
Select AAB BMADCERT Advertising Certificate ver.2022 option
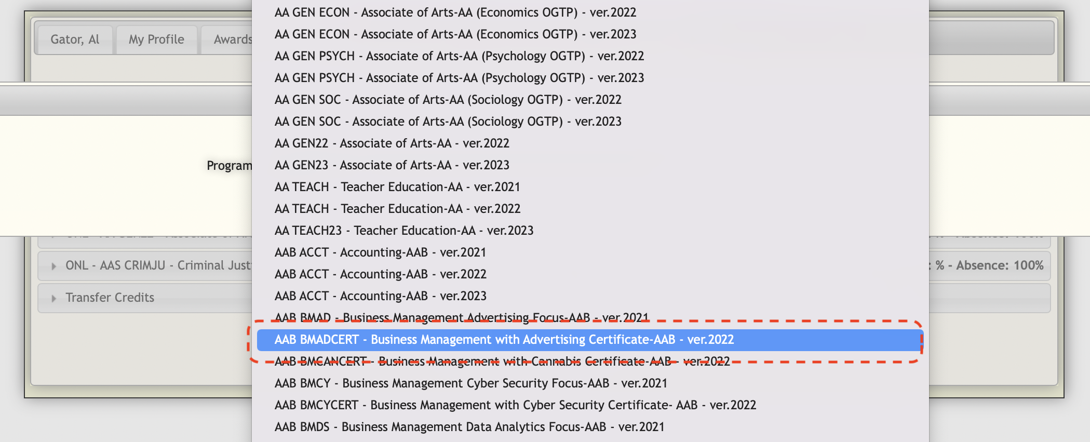(504, 340)
